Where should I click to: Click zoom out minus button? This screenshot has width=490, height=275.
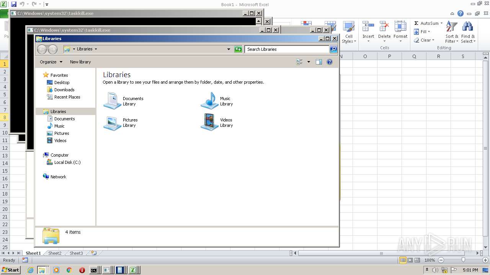click(x=441, y=260)
